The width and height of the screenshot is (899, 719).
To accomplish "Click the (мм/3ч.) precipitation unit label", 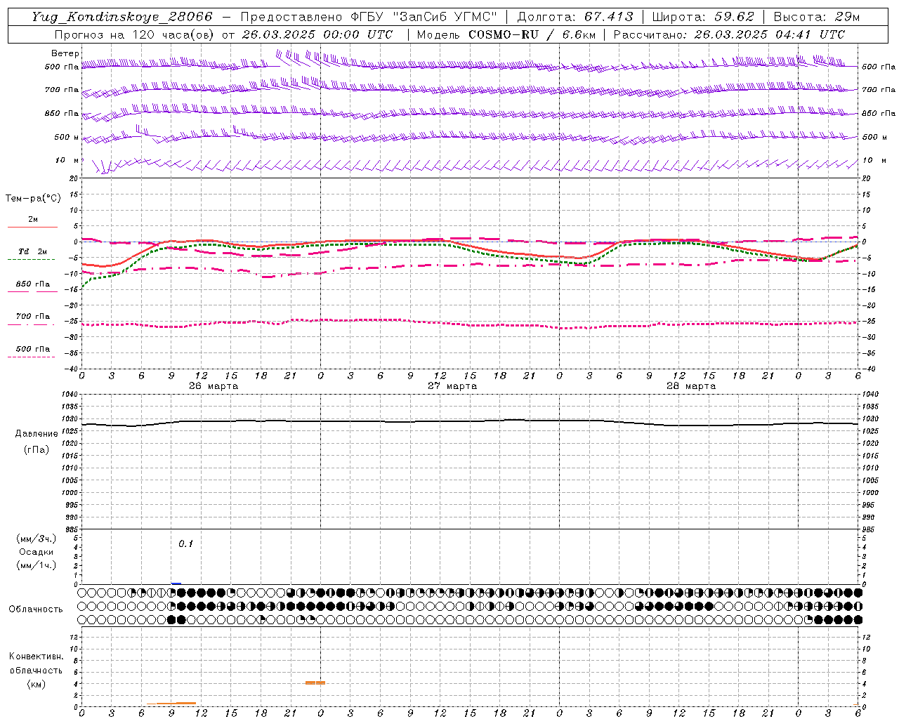I will coord(37,539).
